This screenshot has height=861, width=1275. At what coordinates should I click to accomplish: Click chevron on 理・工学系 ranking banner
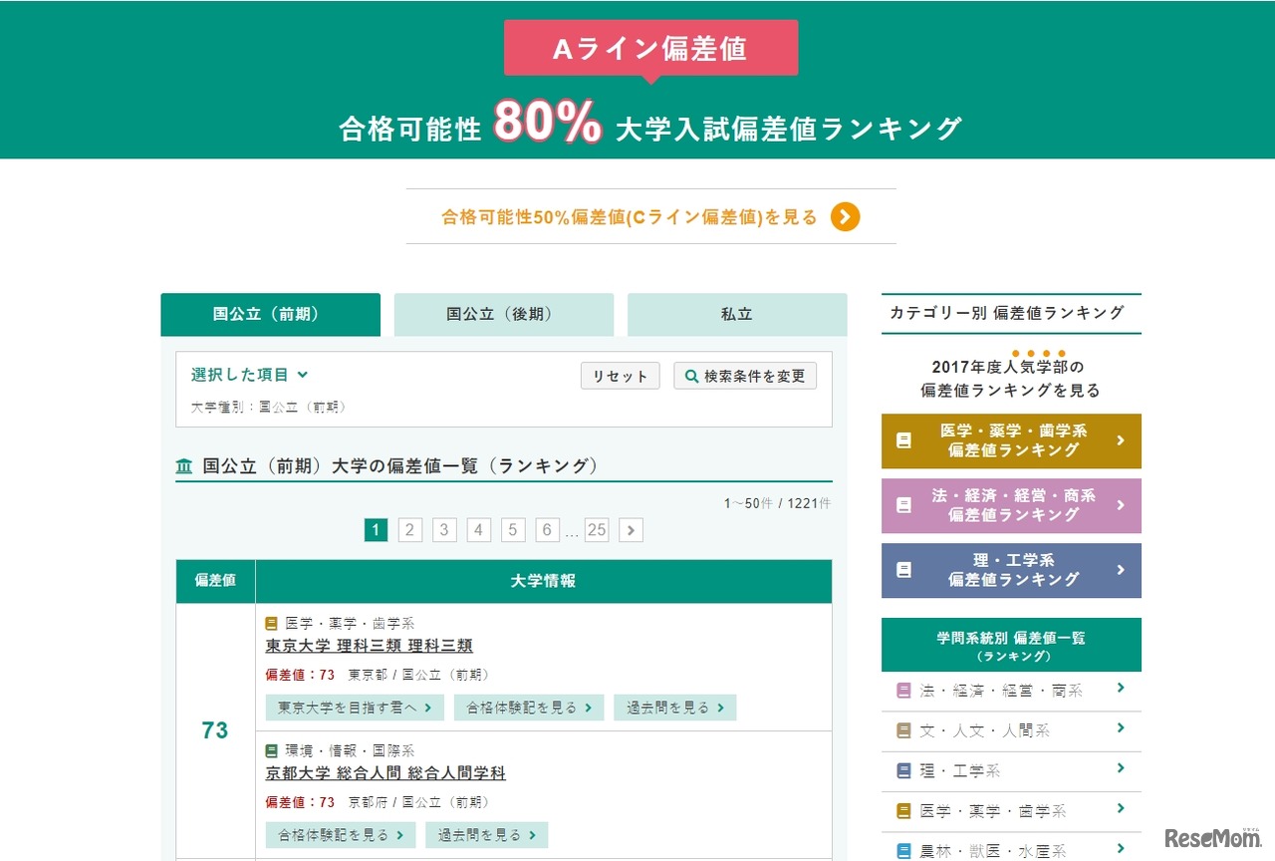pos(1121,569)
